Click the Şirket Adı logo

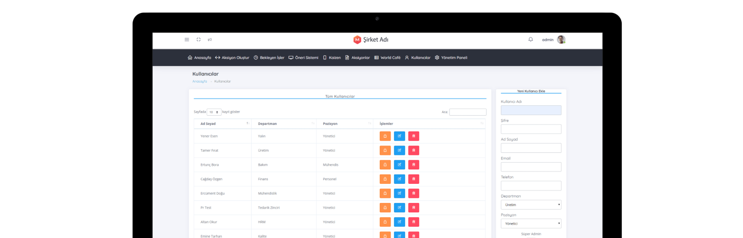point(371,40)
